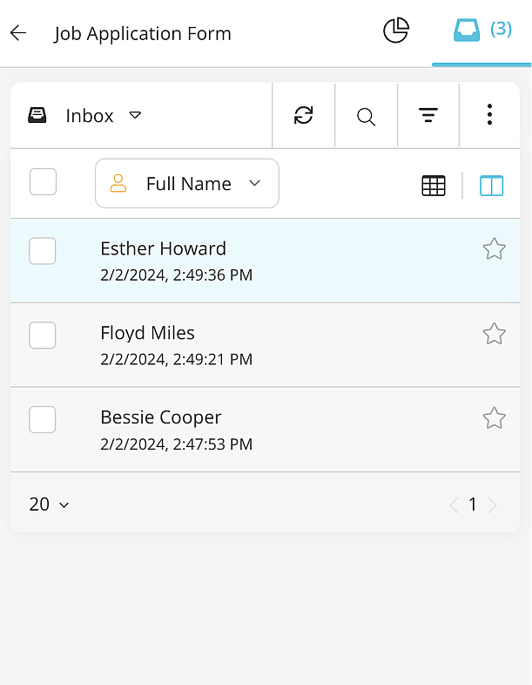Select page number 1
This screenshot has height=685, width=532.
point(473,505)
